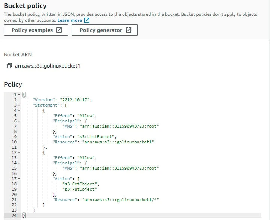
Task: Click the Resource value ending in golinuxbucket1/*
Action: [121, 200]
